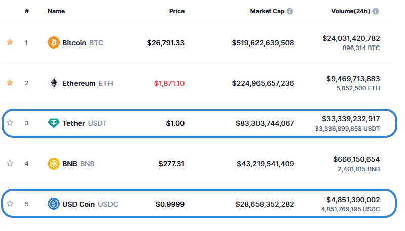The image size is (405, 231).
Task: Add Tether to watchlist star
Action: [x=10, y=123]
